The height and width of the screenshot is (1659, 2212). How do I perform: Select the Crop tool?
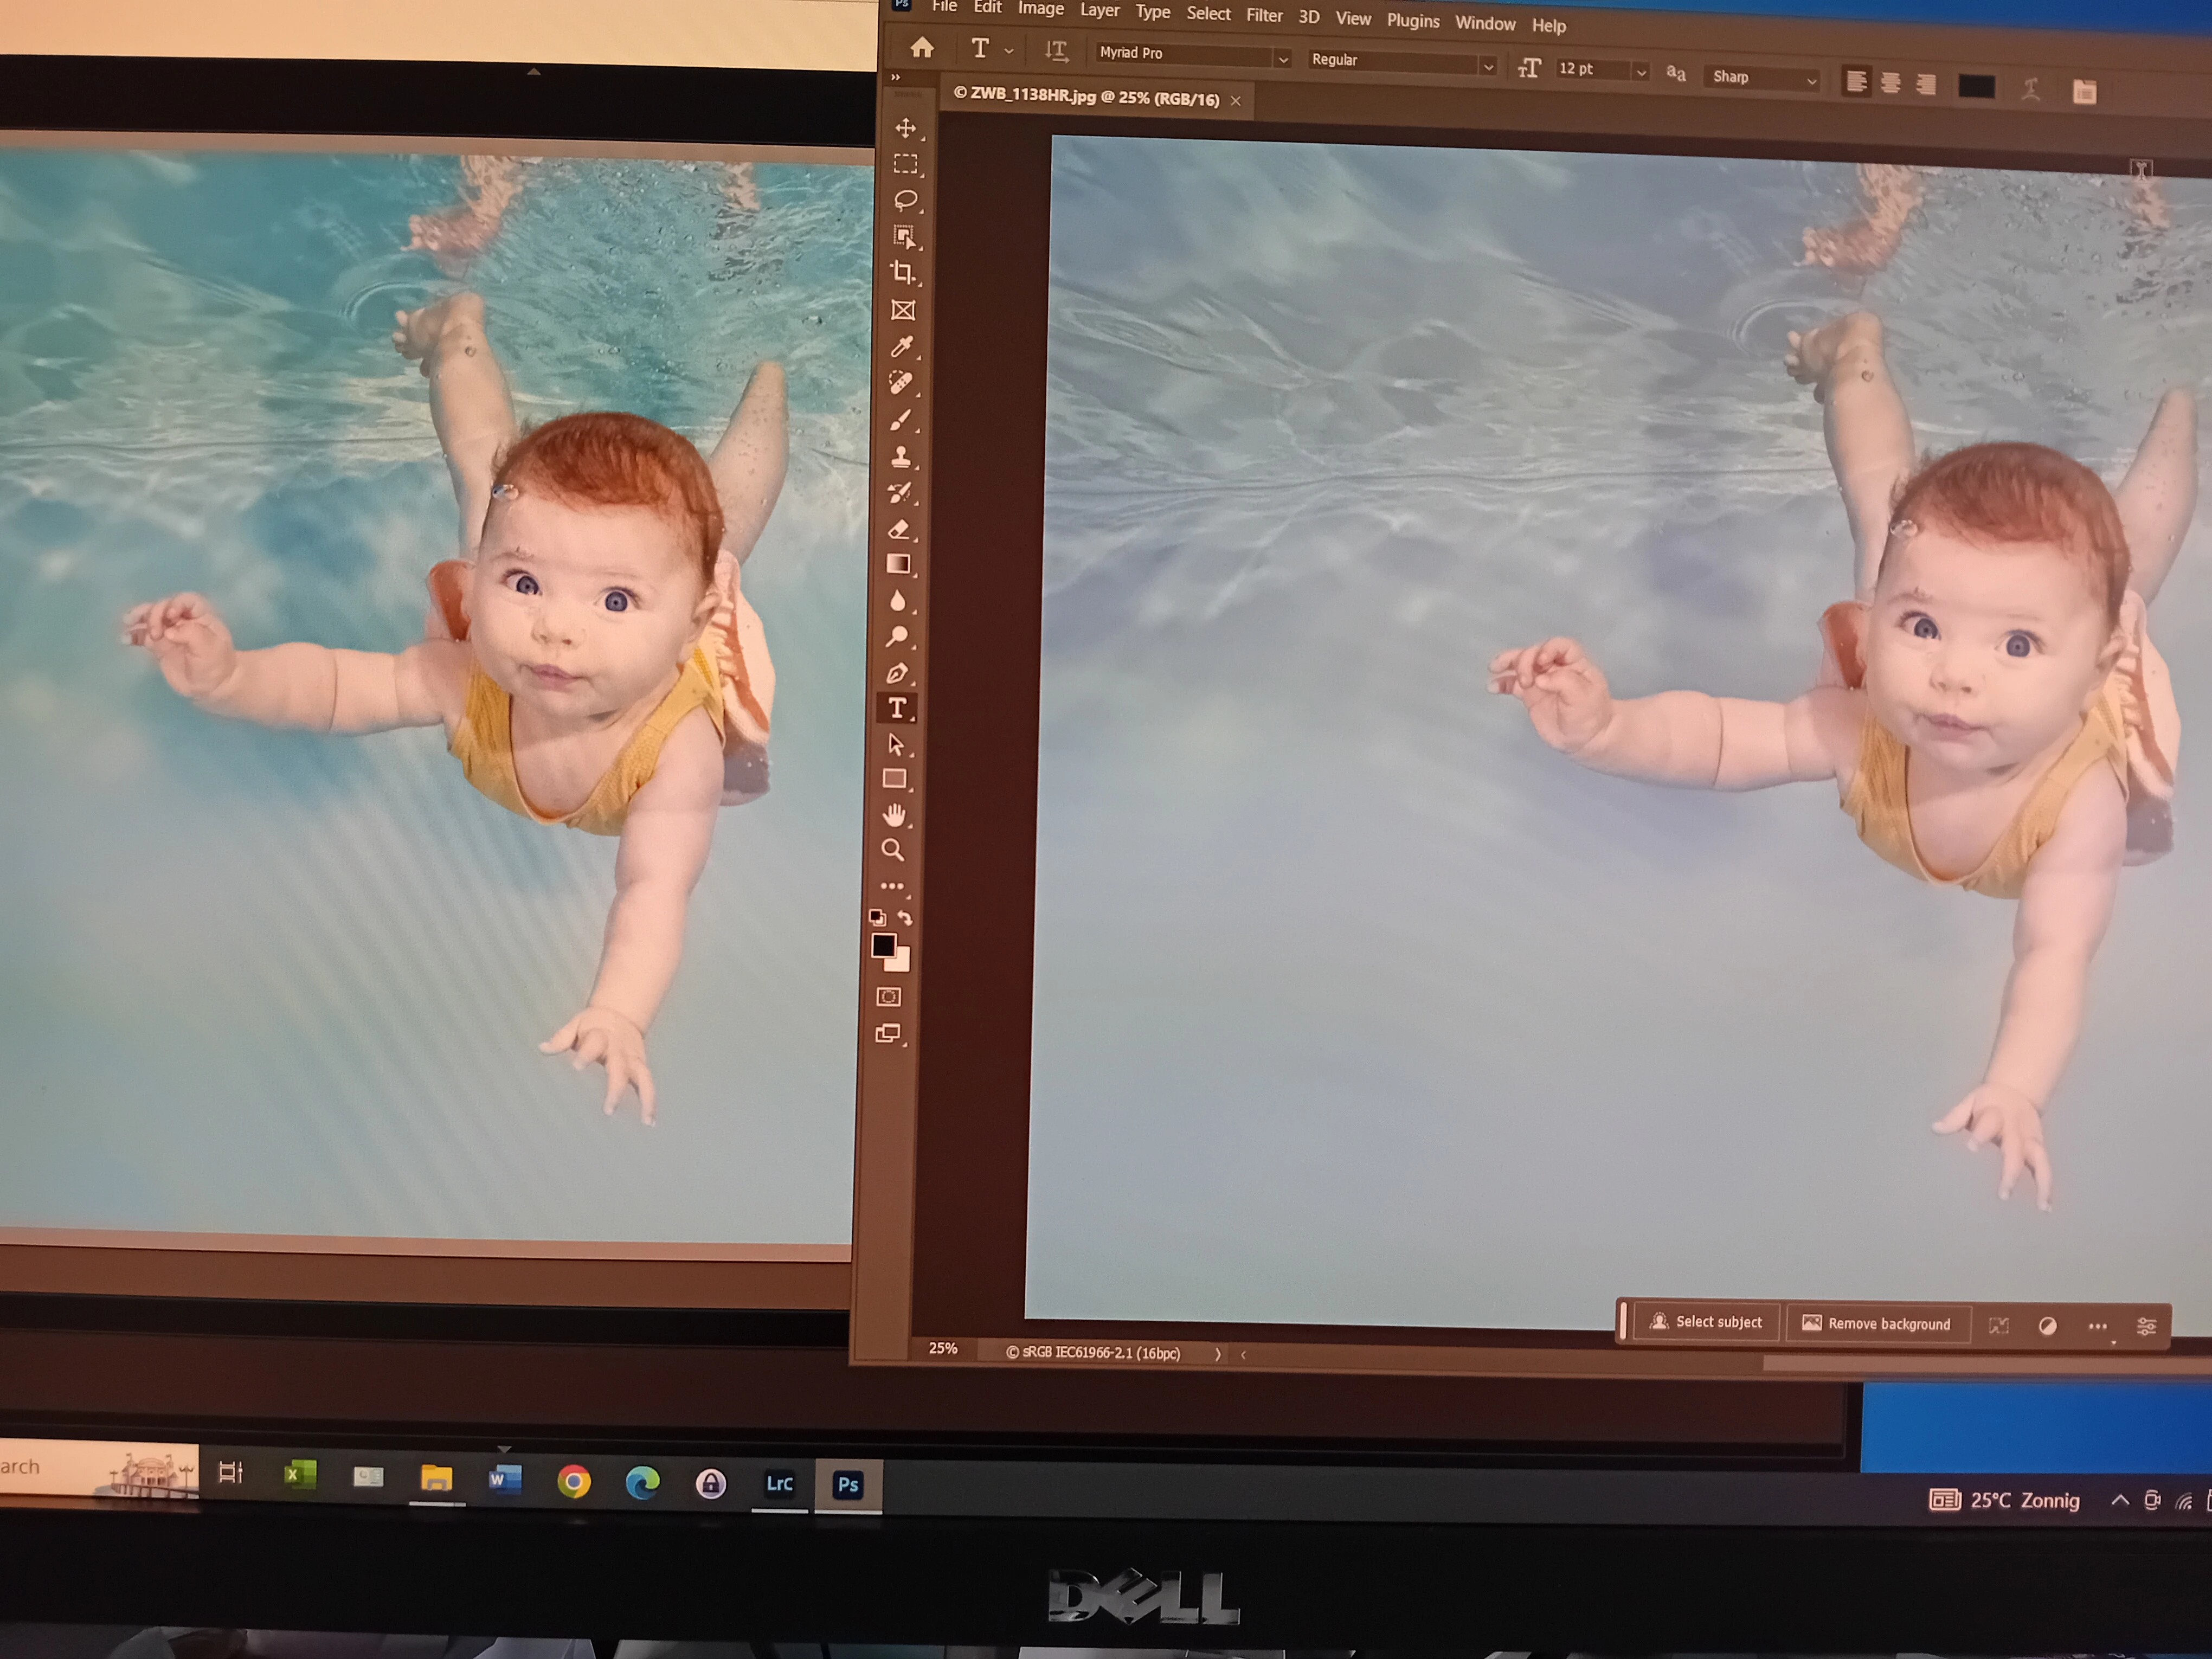pos(903,272)
